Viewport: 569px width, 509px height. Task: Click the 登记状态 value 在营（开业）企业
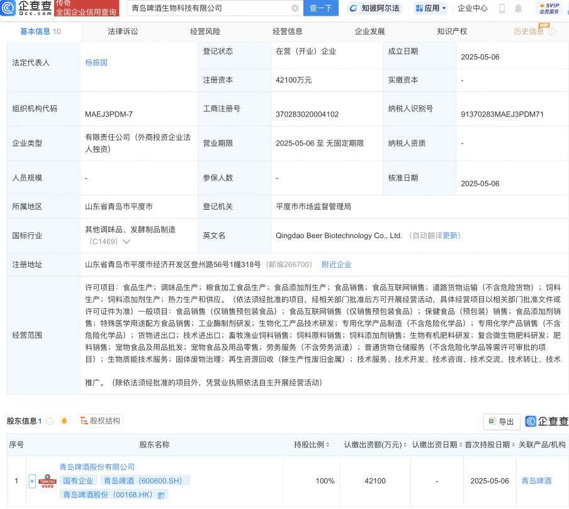tap(306, 51)
